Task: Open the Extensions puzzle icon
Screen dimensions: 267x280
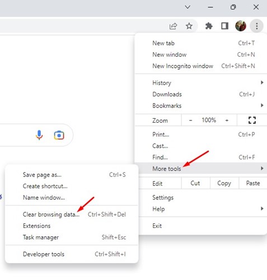Action: coord(209,26)
